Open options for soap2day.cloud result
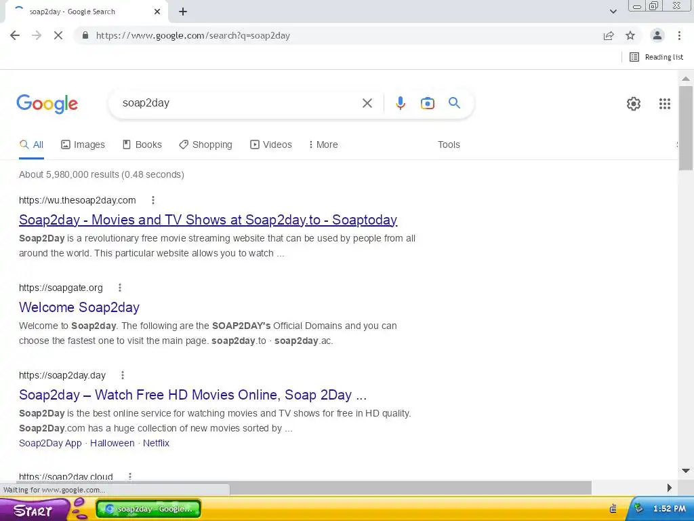 pos(129,477)
